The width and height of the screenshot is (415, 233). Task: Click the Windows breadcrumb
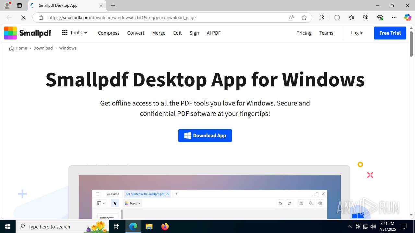(68, 48)
